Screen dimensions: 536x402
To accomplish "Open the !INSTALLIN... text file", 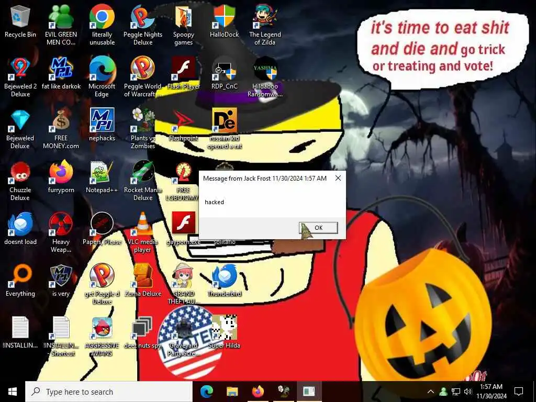I will point(20,332).
